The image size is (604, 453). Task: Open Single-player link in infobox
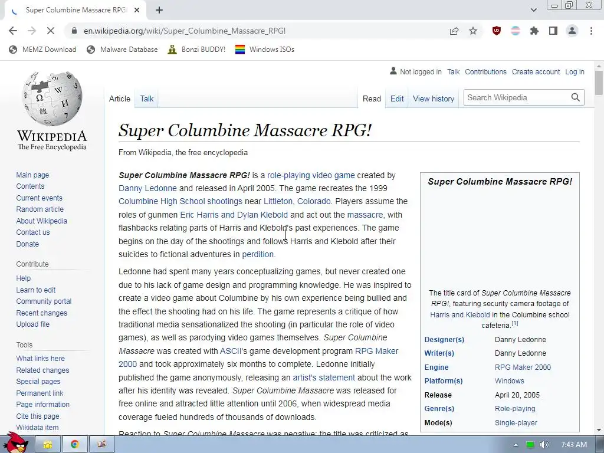pyautogui.click(x=516, y=422)
